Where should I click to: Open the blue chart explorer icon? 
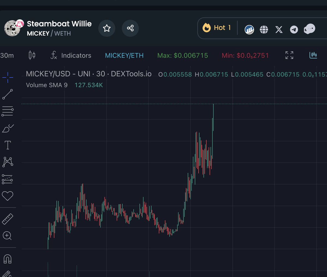coord(249,29)
